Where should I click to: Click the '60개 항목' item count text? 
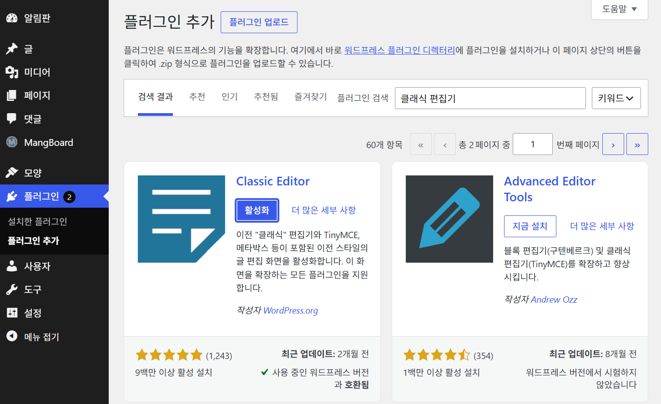(x=384, y=145)
